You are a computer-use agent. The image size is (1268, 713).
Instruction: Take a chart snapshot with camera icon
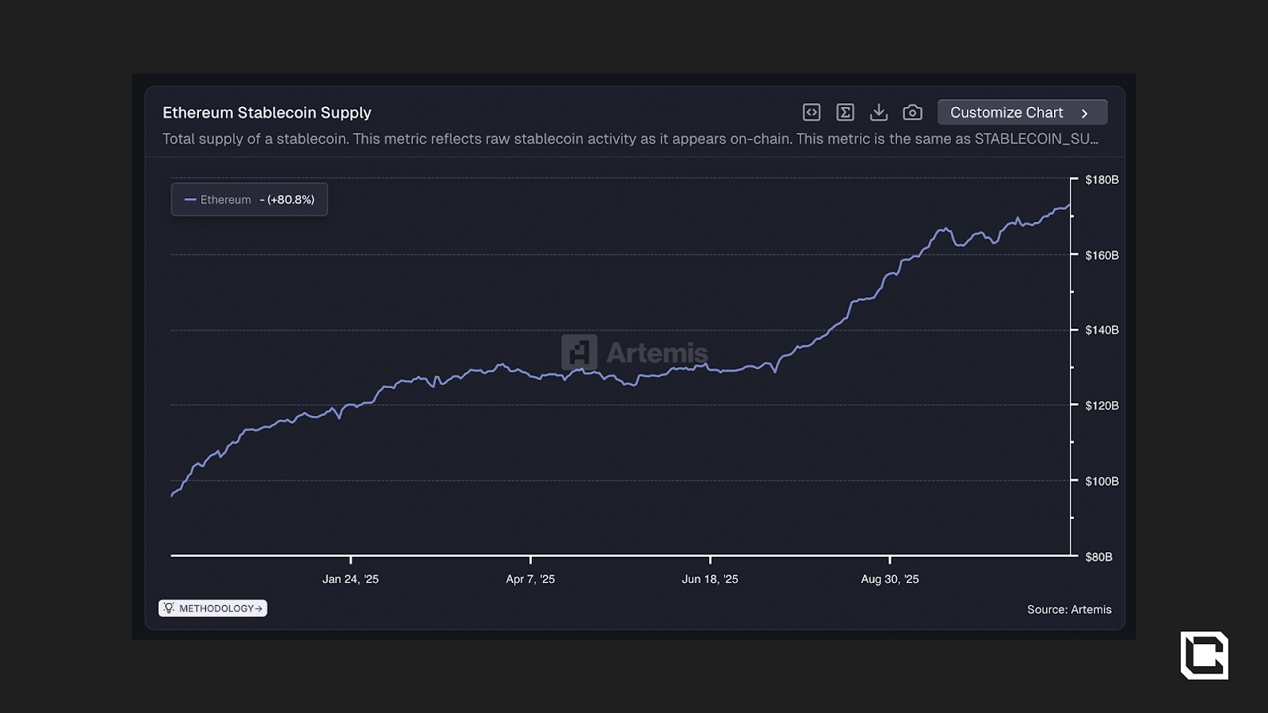click(x=912, y=112)
